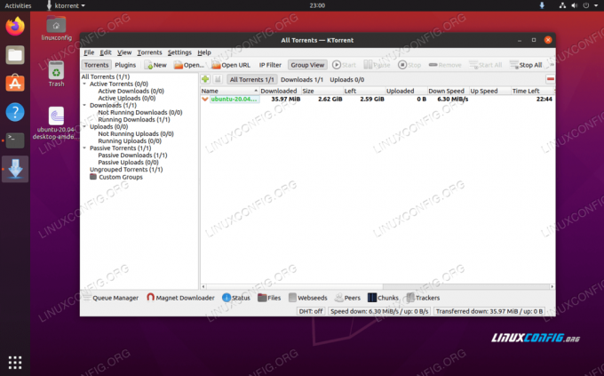The height and width of the screenshot is (376, 604).
Task: Open the Queue Manager panel
Action: pyautogui.click(x=111, y=298)
